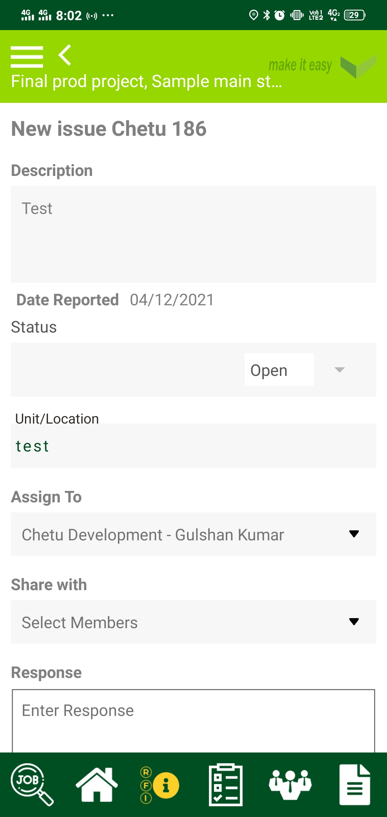
Task: Tap the battery indicator in status bar
Action: [x=354, y=15]
